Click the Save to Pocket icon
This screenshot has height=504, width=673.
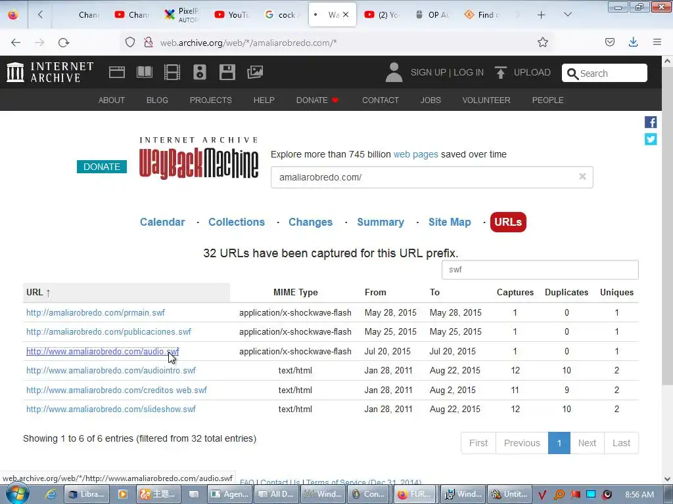[609, 42]
